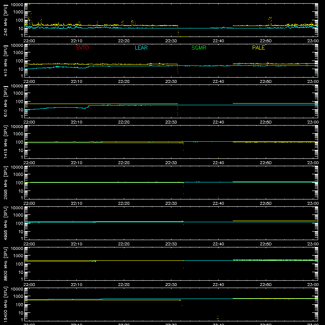
Task: Select the 2695 MHz [SFU] axis title
Action: (6, 182)
